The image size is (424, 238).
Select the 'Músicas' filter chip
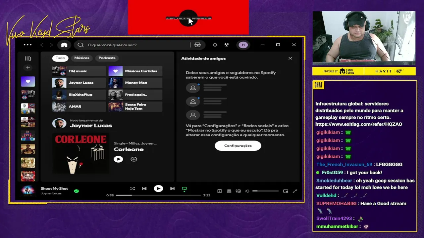[82, 58]
